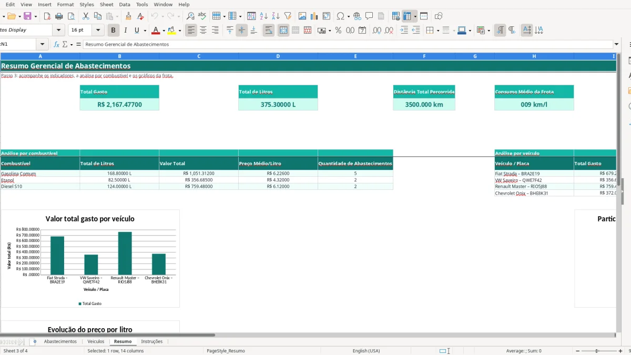The width and height of the screenshot is (631, 355).
Task: Open the font name dropdown
Action: click(59, 31)
